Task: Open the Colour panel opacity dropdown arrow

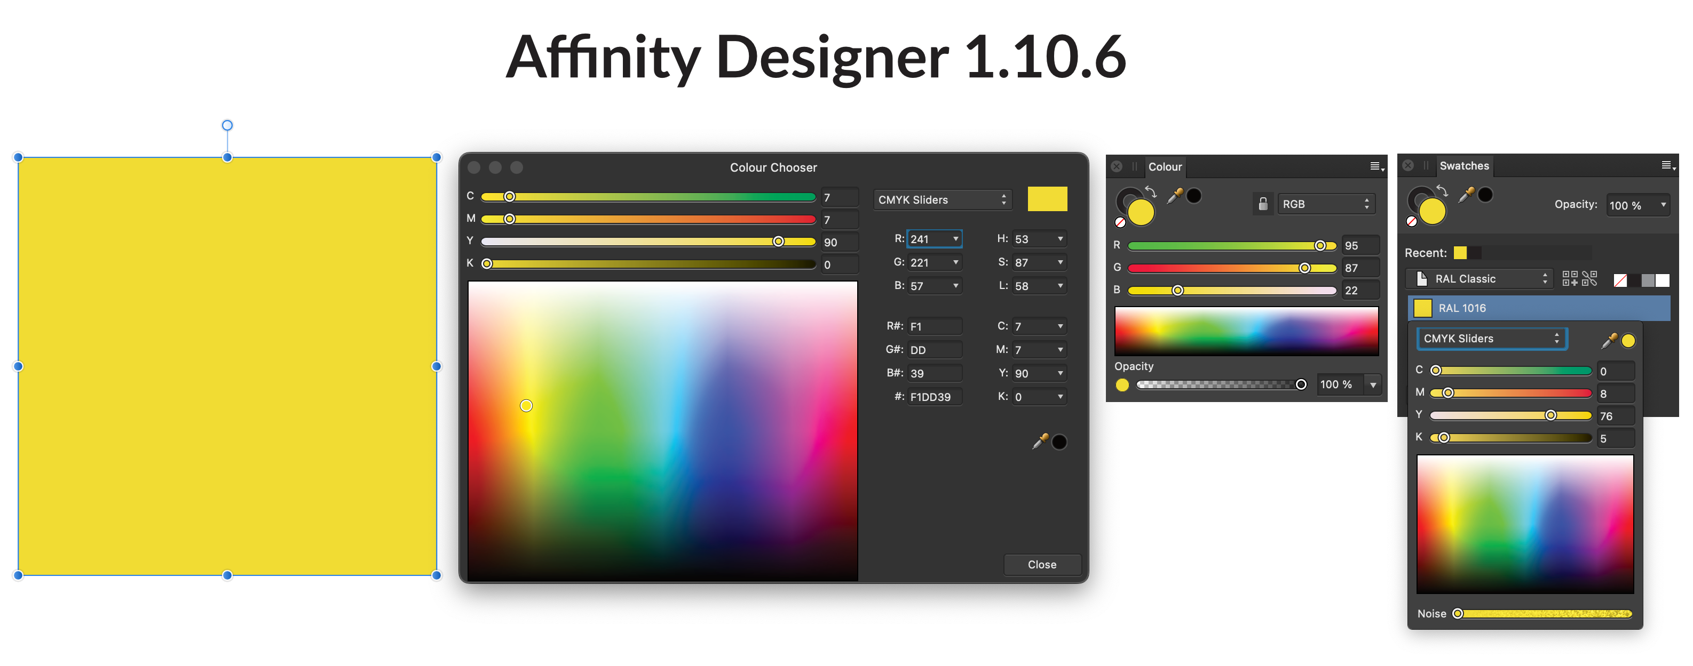Action: tap(1373, 385)
